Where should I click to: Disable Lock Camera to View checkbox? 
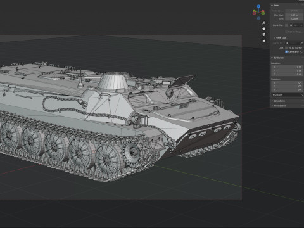tap(286, 52)
